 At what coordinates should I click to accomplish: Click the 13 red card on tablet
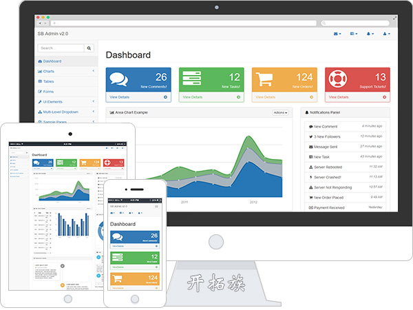pos(114,164)
